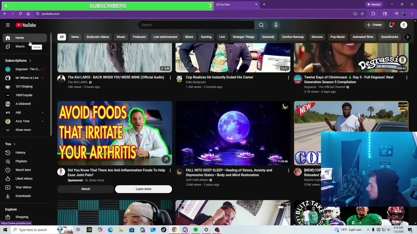Open The Kid LAROI video title
417x234 pixels.
[x=116, y=77]
